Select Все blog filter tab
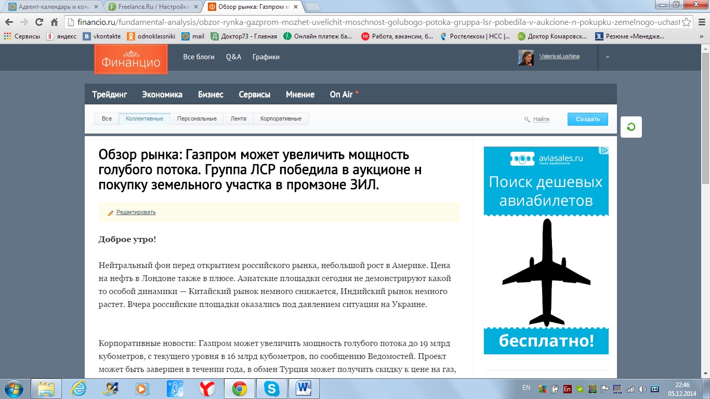The width and height of the screenshot is (710, 399). (107, 119)
